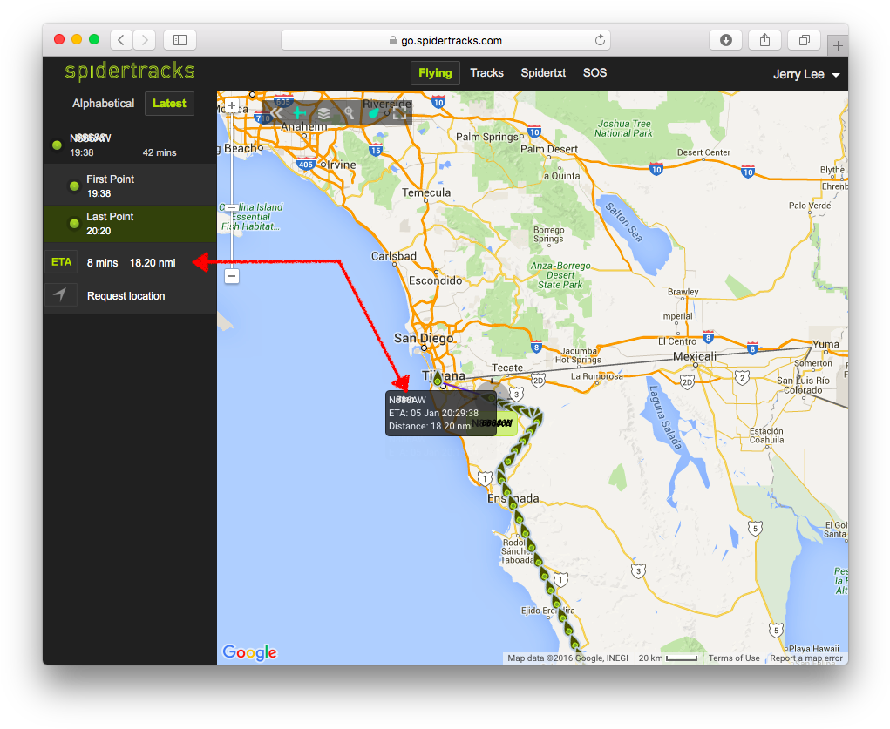Click Report a map error link
890x729 pixels.
(x=806, y=658)
